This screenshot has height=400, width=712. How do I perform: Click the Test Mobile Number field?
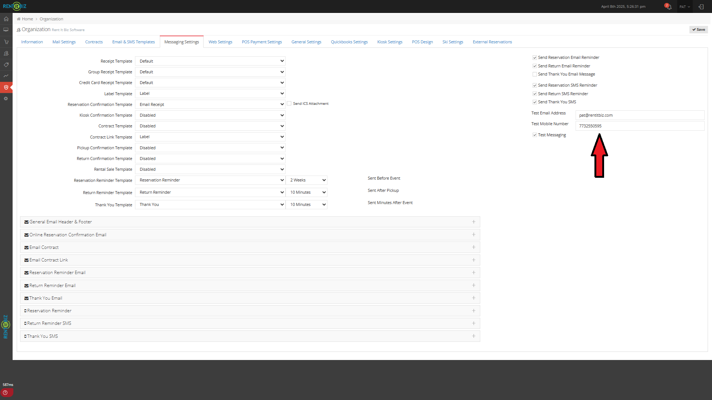[639, 126]
